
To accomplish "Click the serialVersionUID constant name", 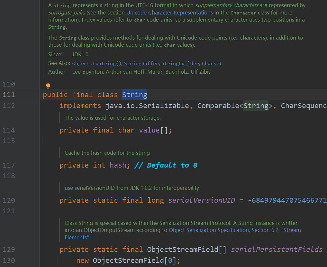I will (x=202, y=200).
